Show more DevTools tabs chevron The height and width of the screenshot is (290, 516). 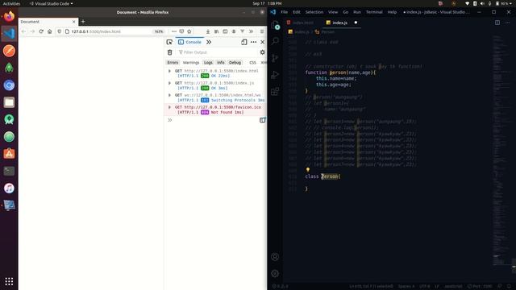click(209, 42)
